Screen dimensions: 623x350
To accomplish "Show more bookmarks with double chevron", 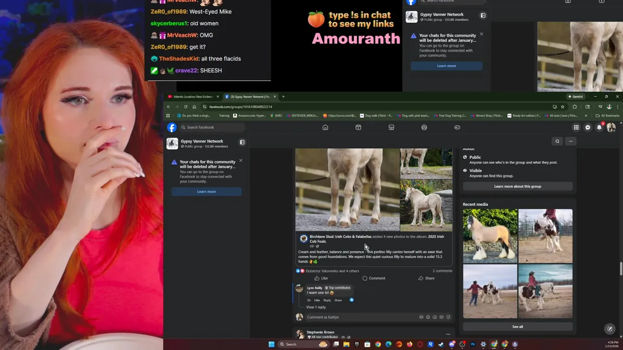I will (586, 116).
